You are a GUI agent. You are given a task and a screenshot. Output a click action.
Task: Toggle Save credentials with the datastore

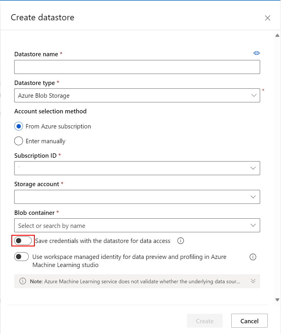click(23, 241)
